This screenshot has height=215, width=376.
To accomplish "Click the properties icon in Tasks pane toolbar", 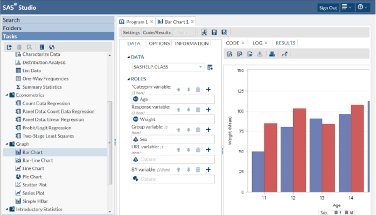I will 29,47.
